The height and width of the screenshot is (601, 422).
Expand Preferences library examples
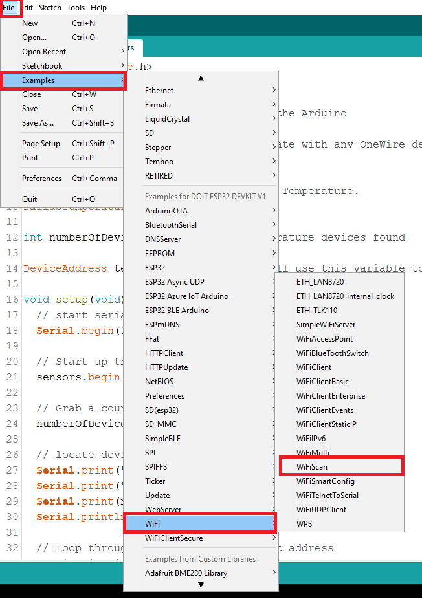pos(201,395)
